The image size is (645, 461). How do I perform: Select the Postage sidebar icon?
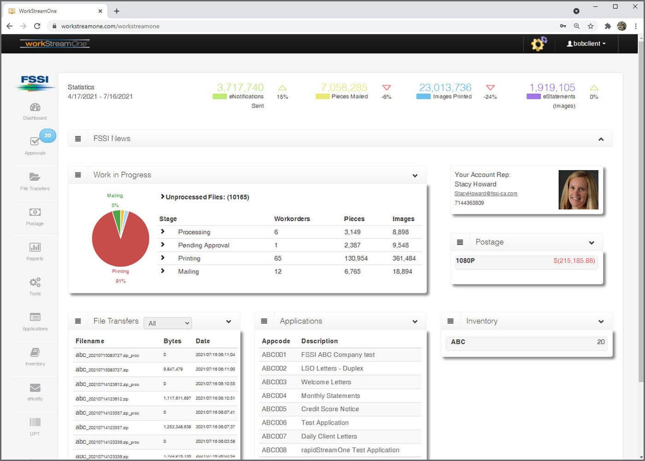tap(35, 216)
